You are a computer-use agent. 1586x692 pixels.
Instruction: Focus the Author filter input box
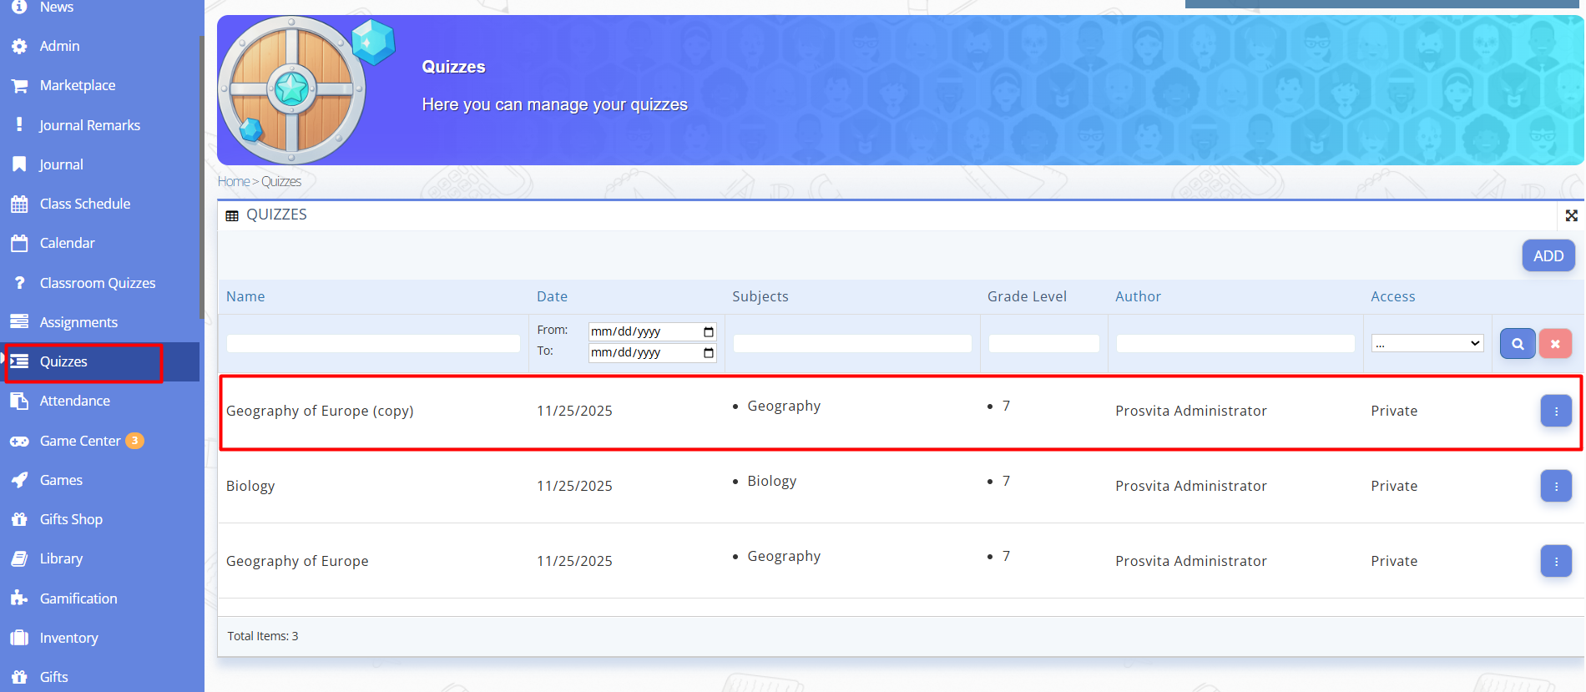tap(1235, 344)
